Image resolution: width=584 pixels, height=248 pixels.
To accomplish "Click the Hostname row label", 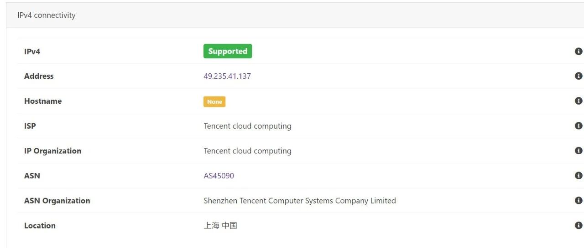I will (x=43, y=101).
